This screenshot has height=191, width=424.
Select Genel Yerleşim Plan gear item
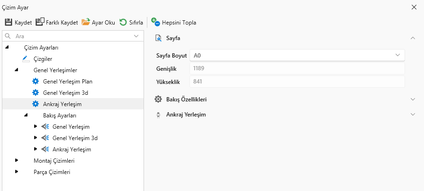(36, 81)
